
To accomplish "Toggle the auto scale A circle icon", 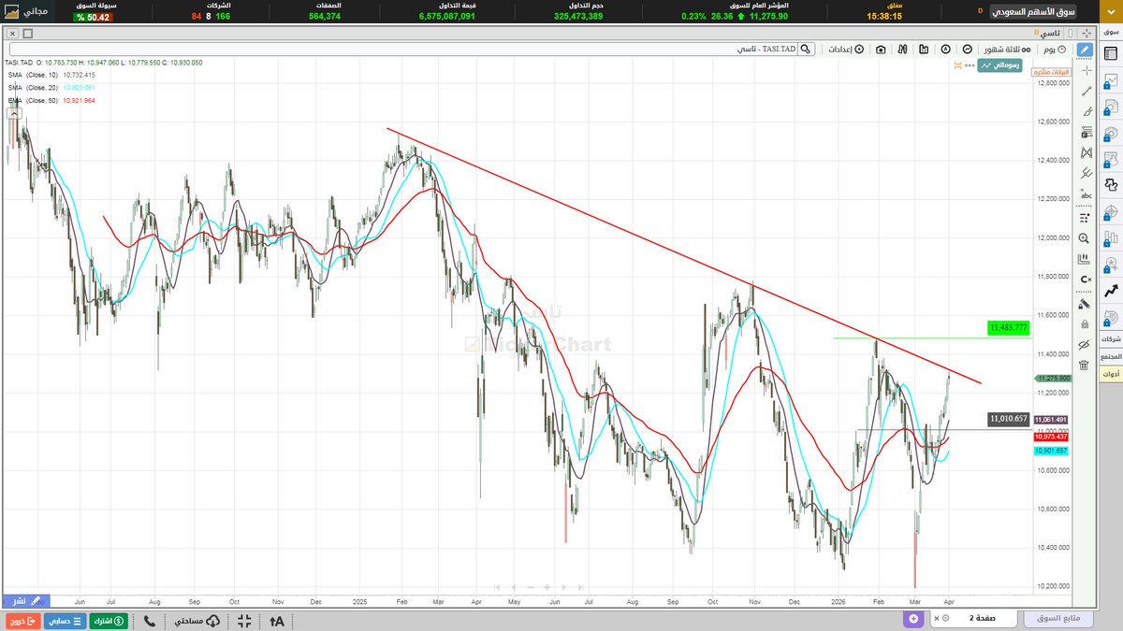I will click(946, 49).
